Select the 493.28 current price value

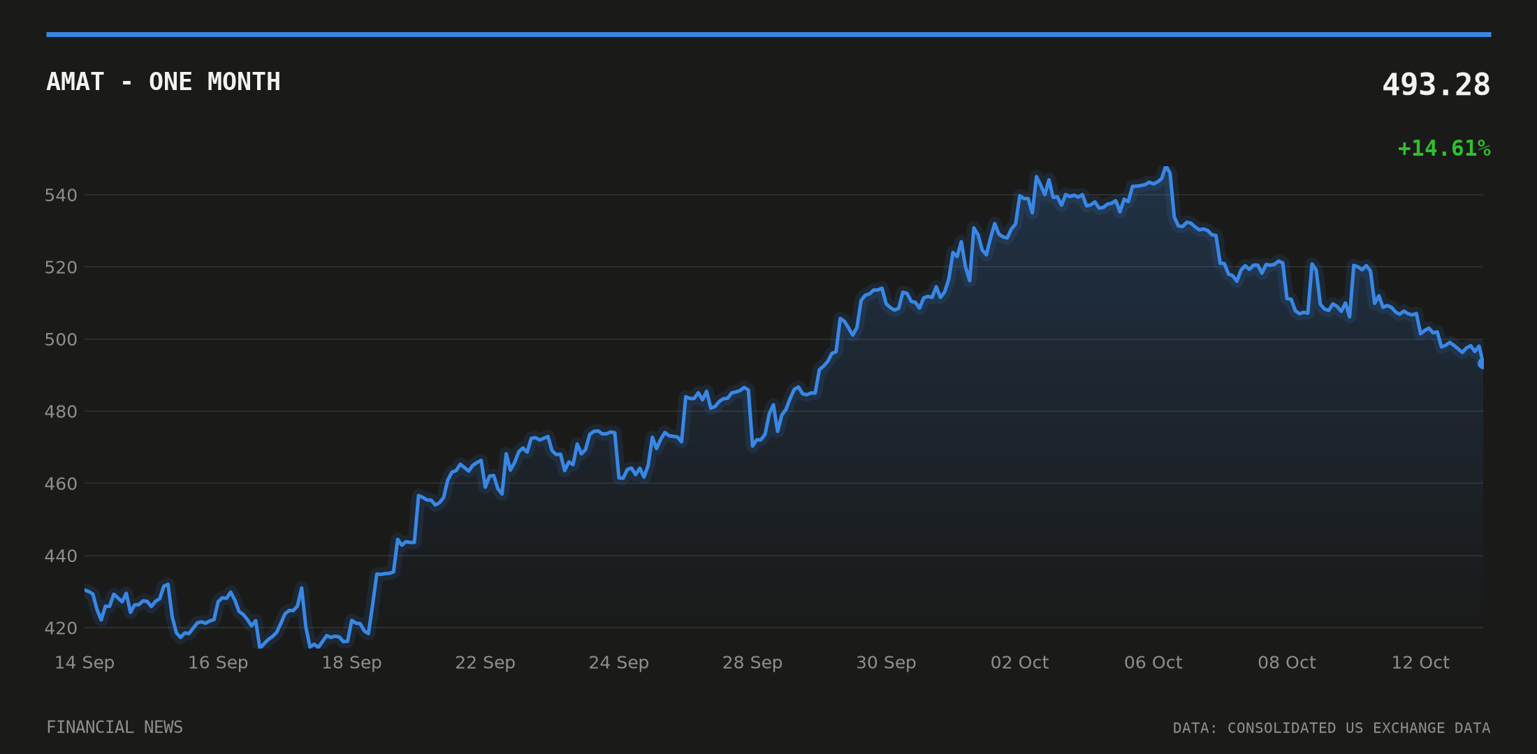pyautogui.click(x=1436, y=85)
